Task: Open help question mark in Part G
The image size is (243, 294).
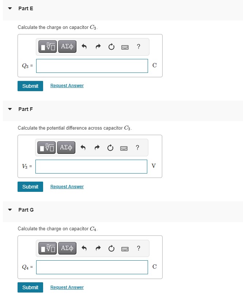Action: pos(138,248)
